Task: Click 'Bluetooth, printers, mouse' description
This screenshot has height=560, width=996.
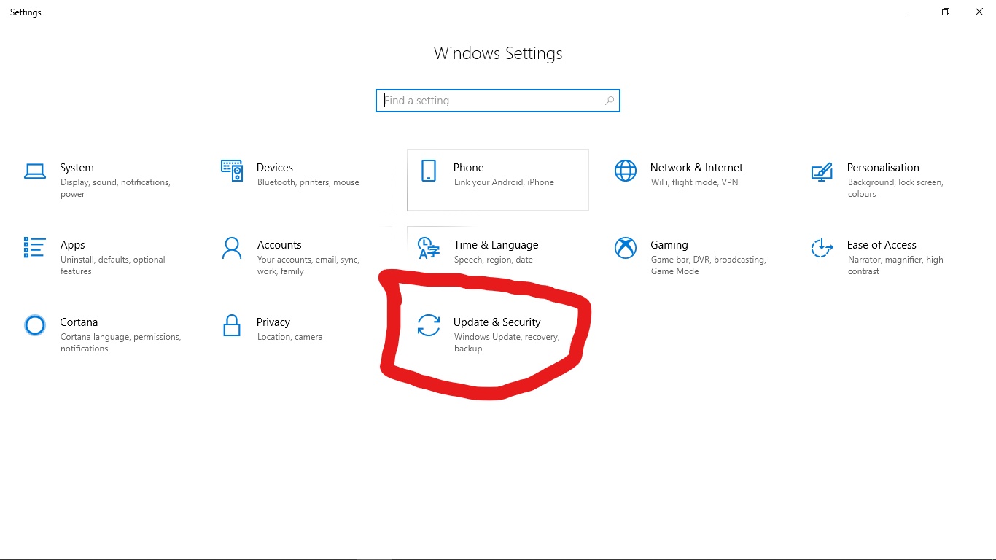Action: (308, 182)
